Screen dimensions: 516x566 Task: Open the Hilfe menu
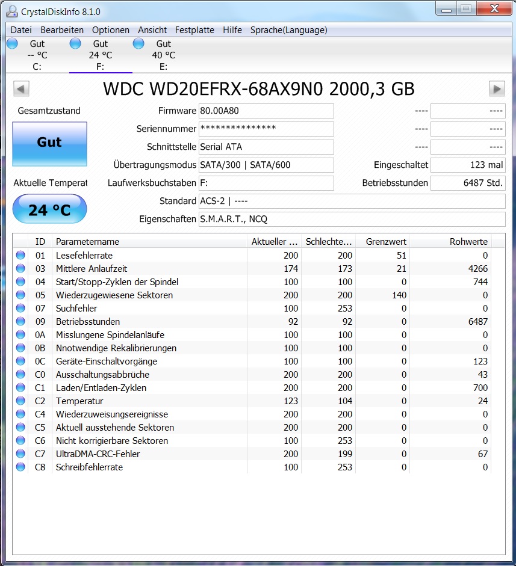click(x=232, y=30)
